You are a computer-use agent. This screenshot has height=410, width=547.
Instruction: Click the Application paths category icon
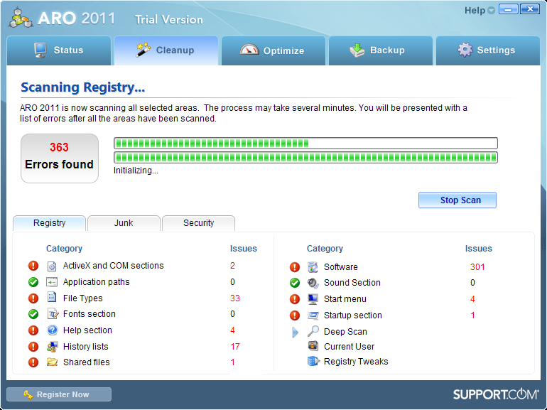[x=52, y=282]
